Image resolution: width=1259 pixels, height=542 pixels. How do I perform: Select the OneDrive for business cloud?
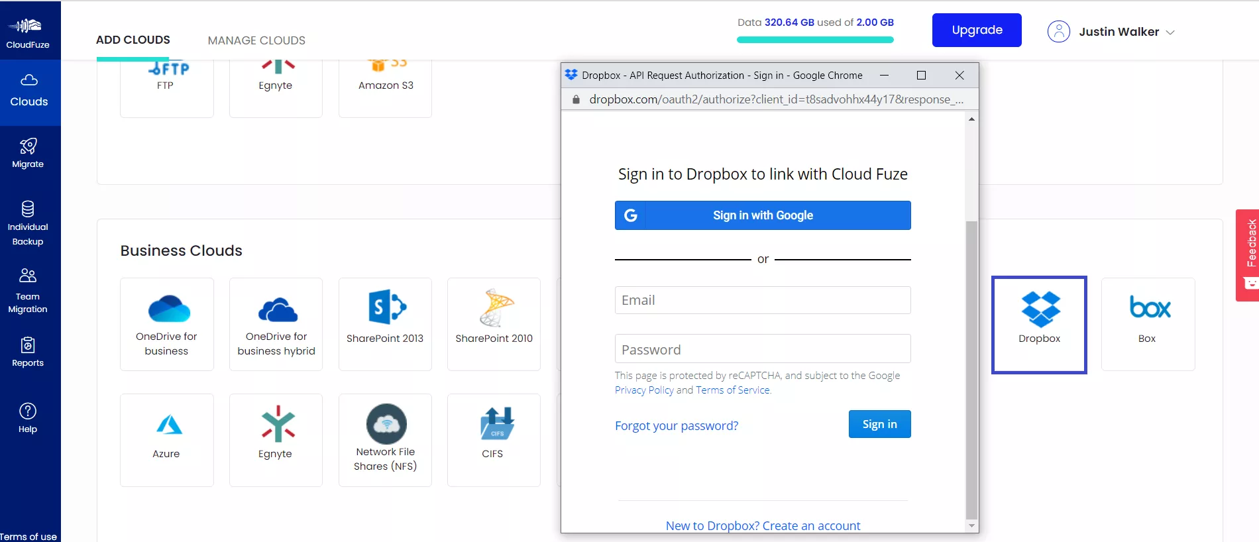166,324
